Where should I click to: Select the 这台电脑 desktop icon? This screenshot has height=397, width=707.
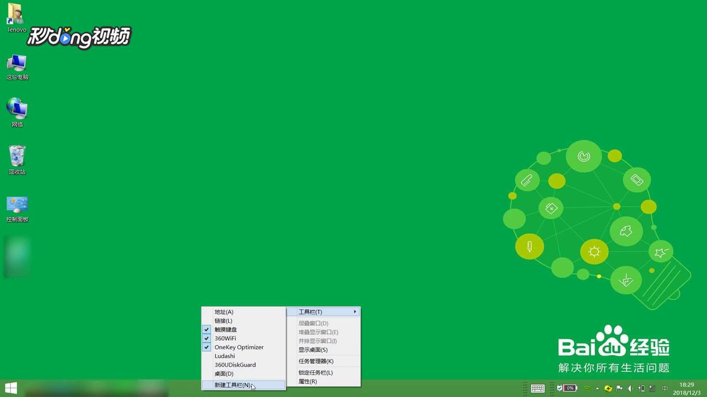[17, 67]
